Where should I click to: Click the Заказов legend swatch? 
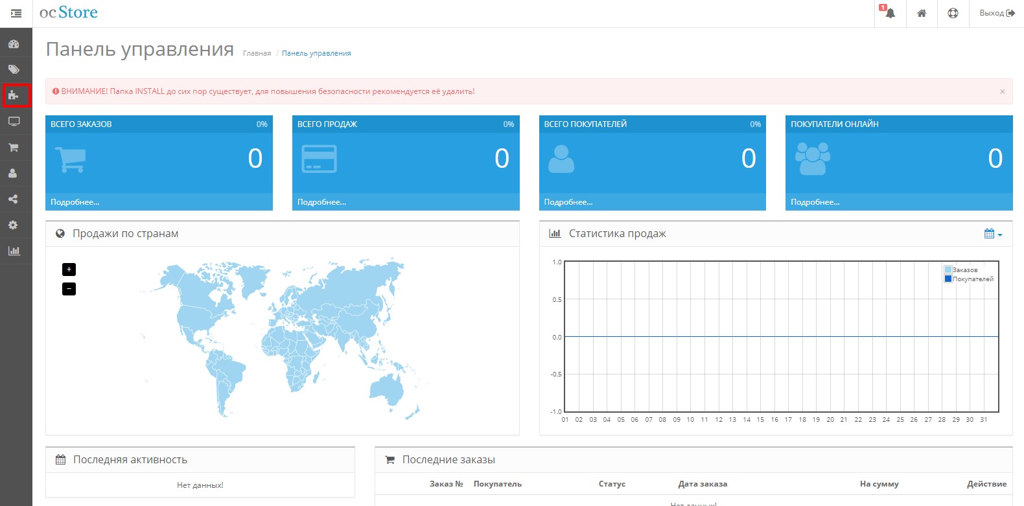(948, 270)
